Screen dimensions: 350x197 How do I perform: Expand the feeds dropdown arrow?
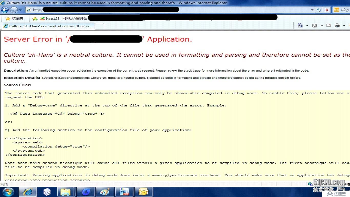(322, 26)
